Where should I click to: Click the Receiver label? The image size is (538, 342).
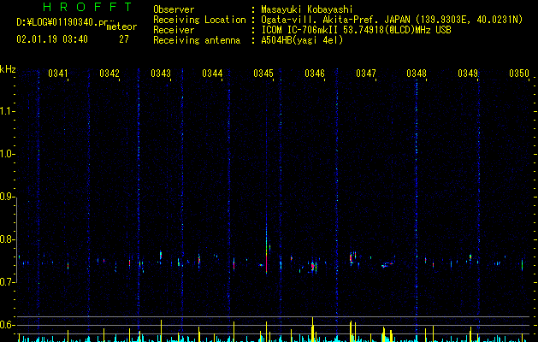(174, 30)
